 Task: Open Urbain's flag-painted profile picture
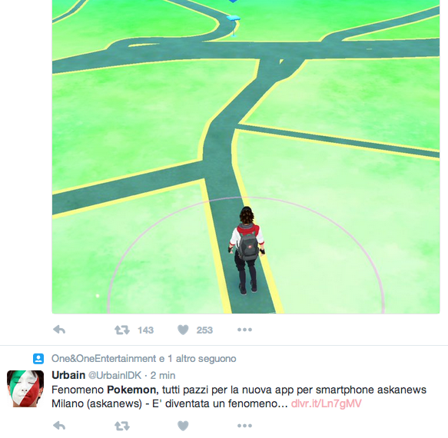tap(25, 389)
